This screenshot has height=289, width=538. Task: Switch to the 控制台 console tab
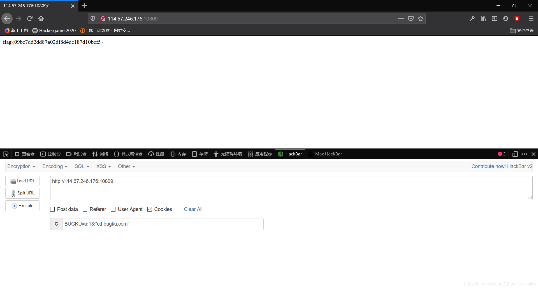(50, 154)
